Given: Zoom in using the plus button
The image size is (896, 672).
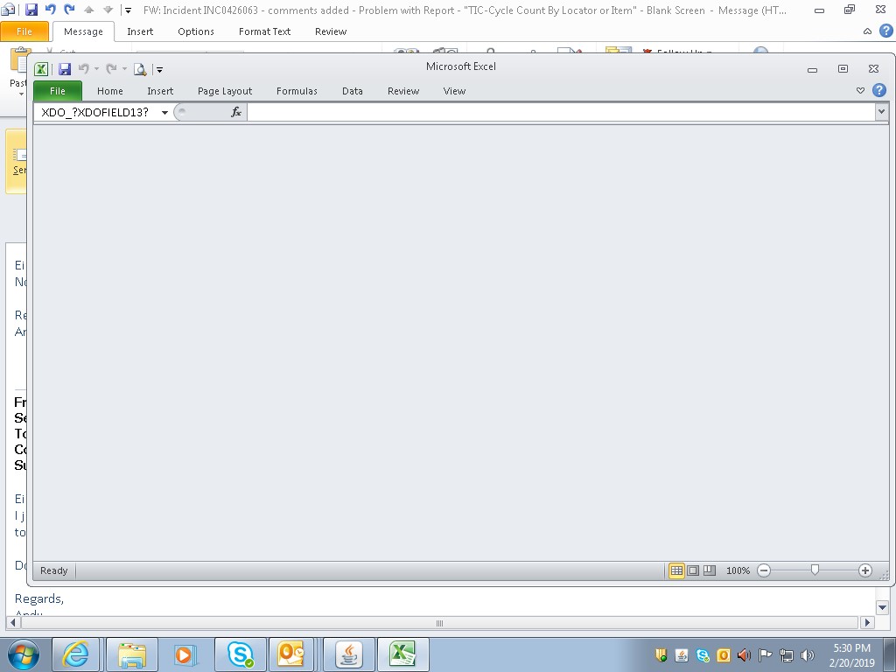Looking at the screenshot, I should [x=864, y=570].
